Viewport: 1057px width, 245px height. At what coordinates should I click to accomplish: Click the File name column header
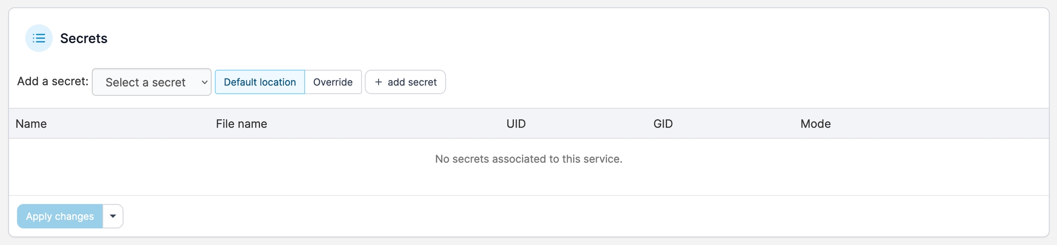click(241, 124)
